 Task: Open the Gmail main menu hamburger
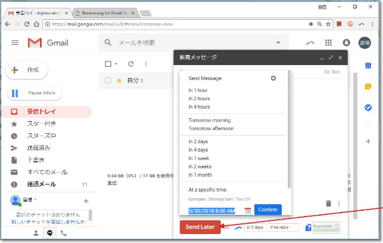pos(15,43)
